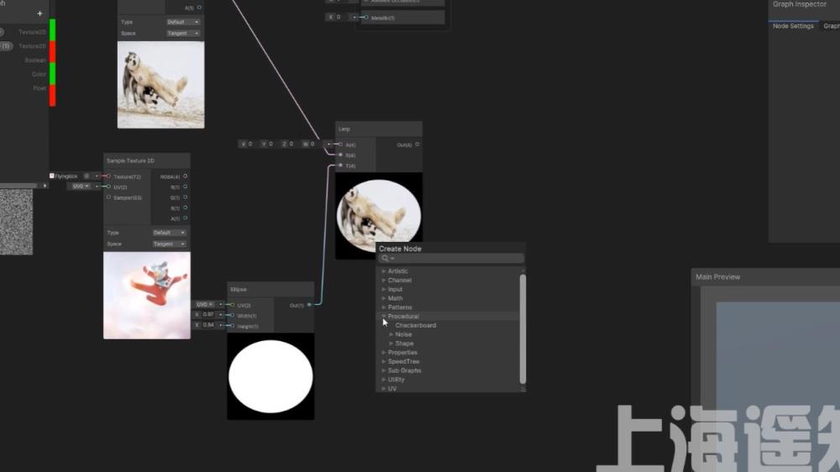Open Space dropdown on upper texture node
840x472 pixels.
[182, 34]
